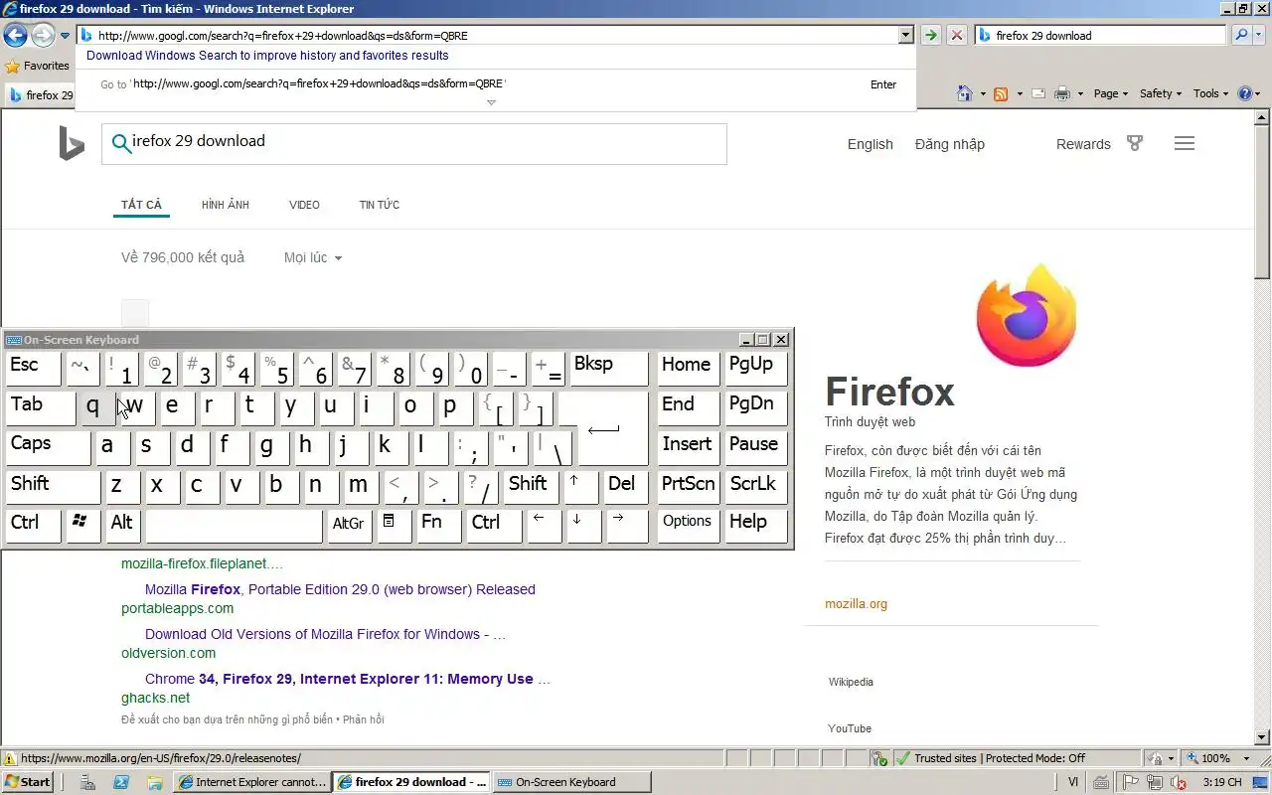Open the Print options dropdown arrow
The height and width of the screenshot is (795, 1272).
click(x=1080, y=94)
